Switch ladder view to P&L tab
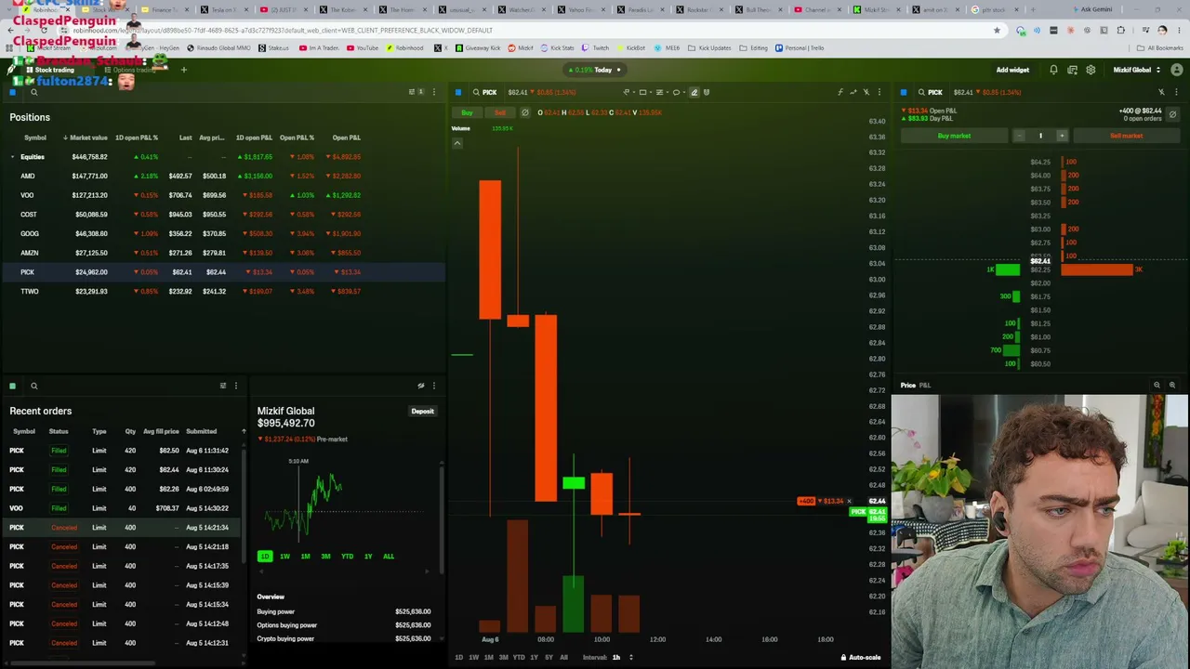 pyautogui.click(x=925, y=385)
